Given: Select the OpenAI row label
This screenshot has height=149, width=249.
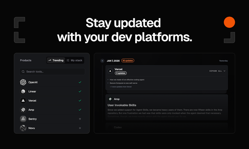Looking at the screenshot, I should (x=33, y=82).
